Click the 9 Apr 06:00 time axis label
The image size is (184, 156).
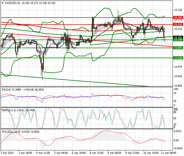point(114,153)
